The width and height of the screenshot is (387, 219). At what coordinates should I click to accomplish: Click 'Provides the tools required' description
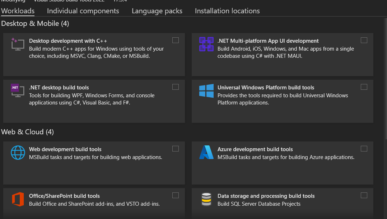[283, 99]
